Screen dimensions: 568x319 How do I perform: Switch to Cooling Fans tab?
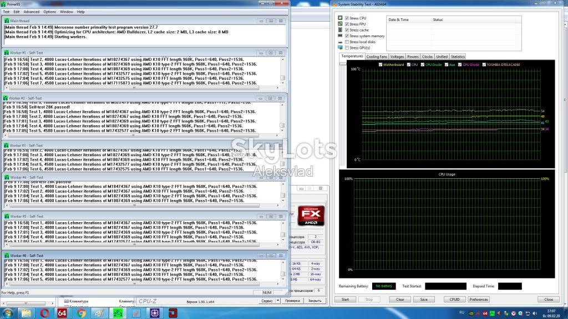377,57
